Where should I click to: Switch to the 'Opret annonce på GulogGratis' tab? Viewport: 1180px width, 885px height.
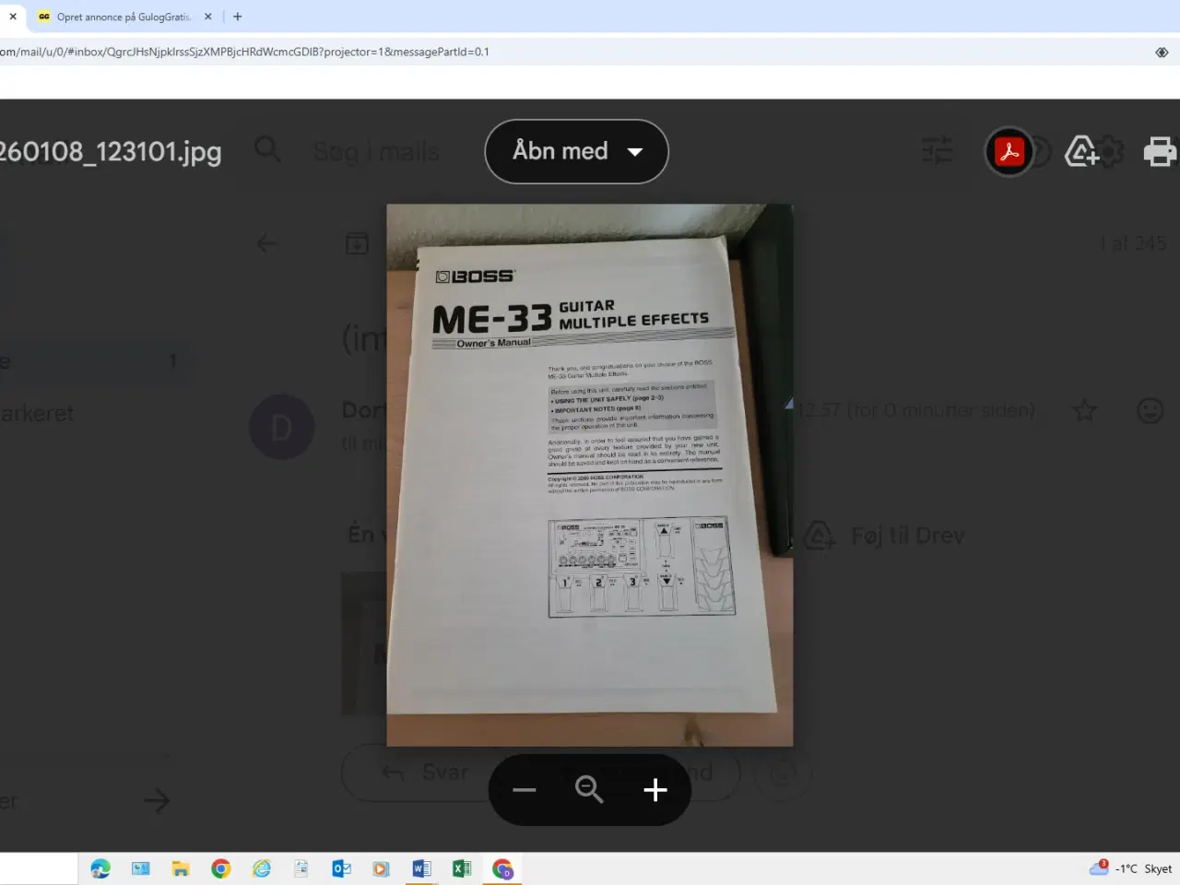(x=120, y=17)
